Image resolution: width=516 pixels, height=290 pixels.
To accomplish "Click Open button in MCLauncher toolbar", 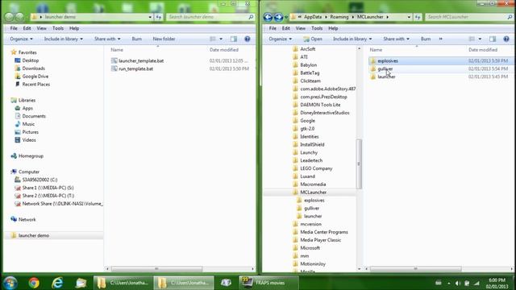I will click(313, 39).
